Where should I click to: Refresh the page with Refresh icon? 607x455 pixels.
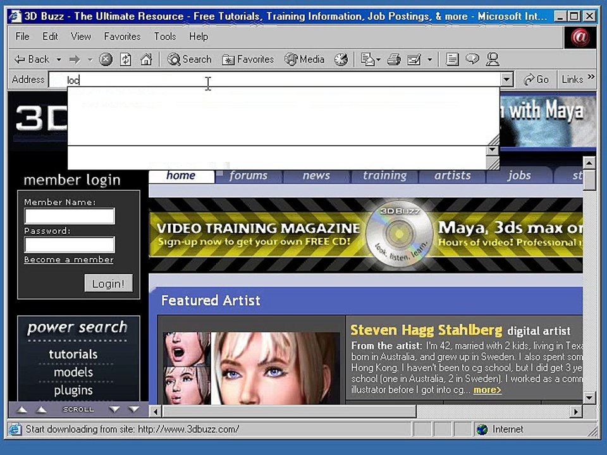125,59
